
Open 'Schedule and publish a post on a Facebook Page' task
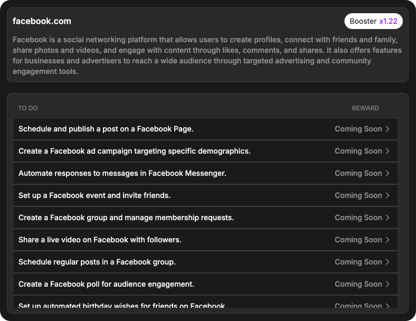pos(205,129)
